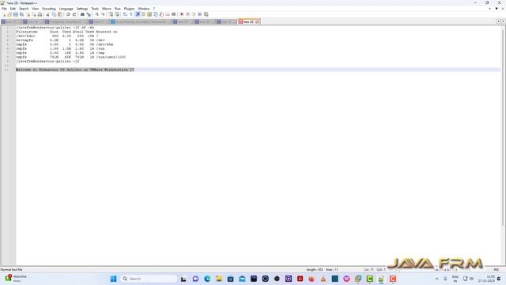The height and width of the screenshot is (285, 506).
Task: Click the Save All toolbar icon
Action: 21,14
